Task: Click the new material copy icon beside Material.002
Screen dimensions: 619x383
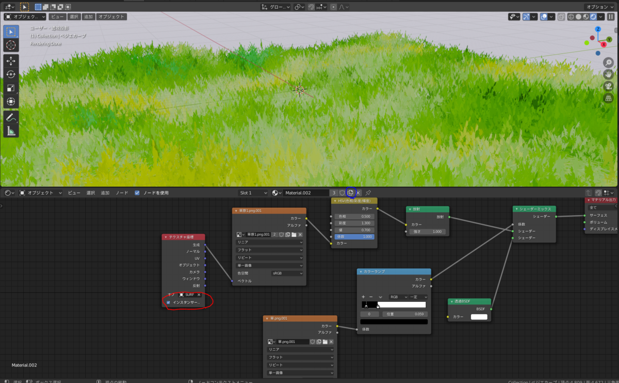Action: [350, 193]
